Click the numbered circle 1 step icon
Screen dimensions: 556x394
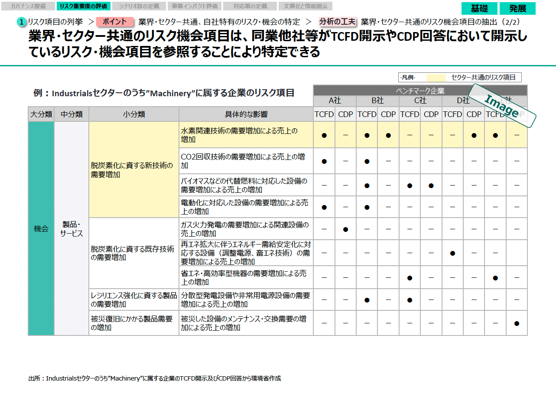22,22
